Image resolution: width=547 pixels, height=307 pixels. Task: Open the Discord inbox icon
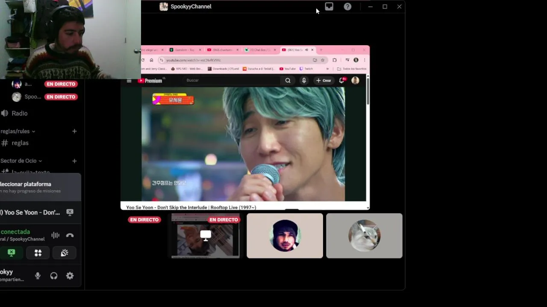329,6
